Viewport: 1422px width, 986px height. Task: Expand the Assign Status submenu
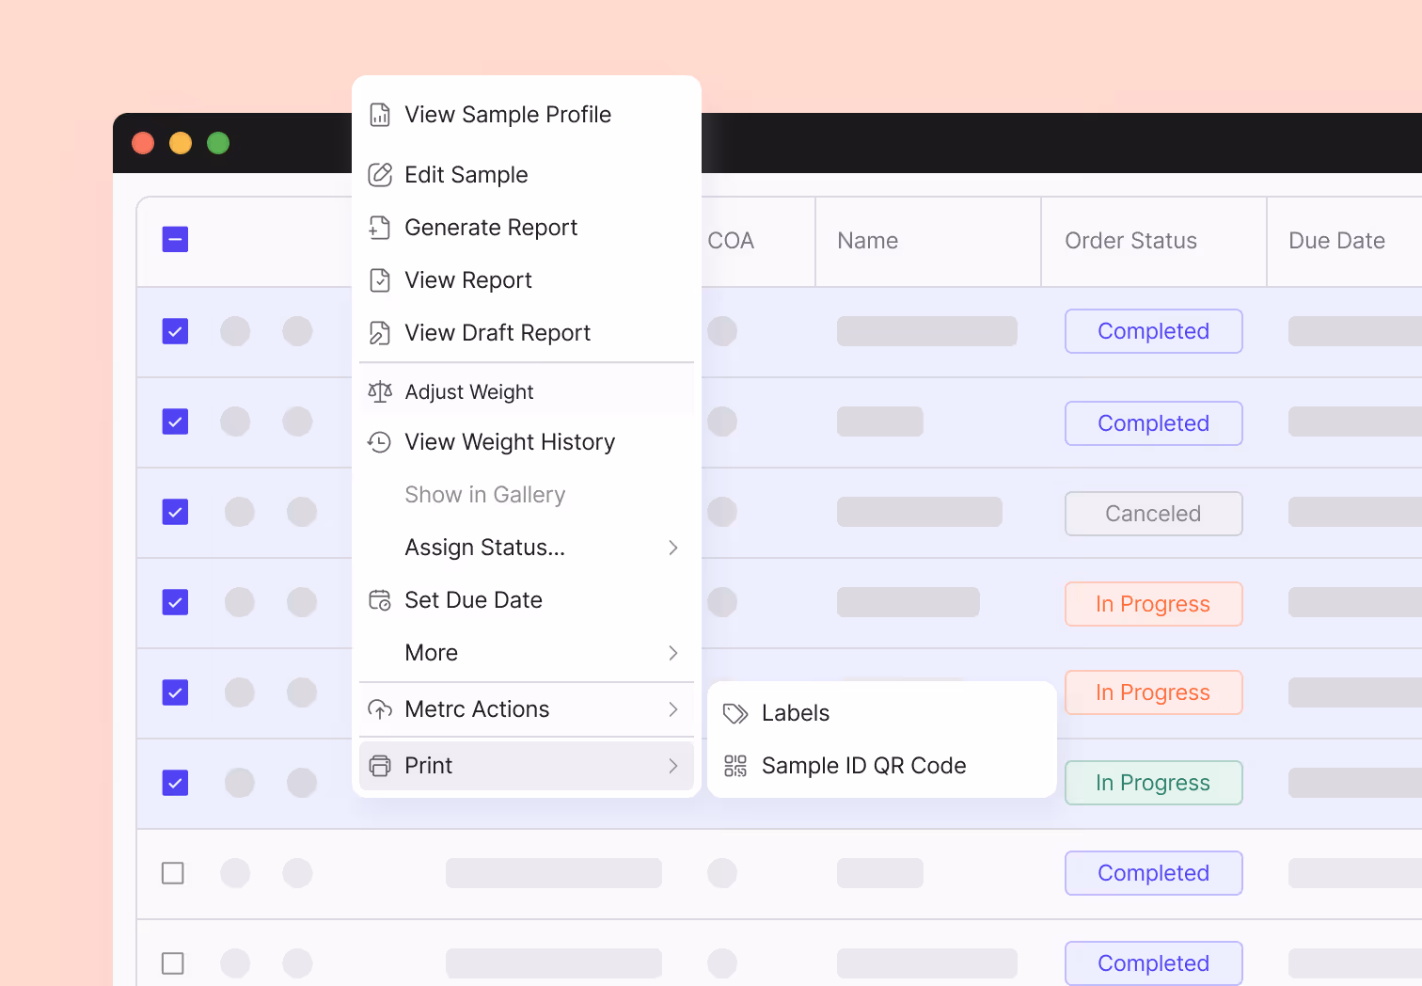[x=673, y=547]
